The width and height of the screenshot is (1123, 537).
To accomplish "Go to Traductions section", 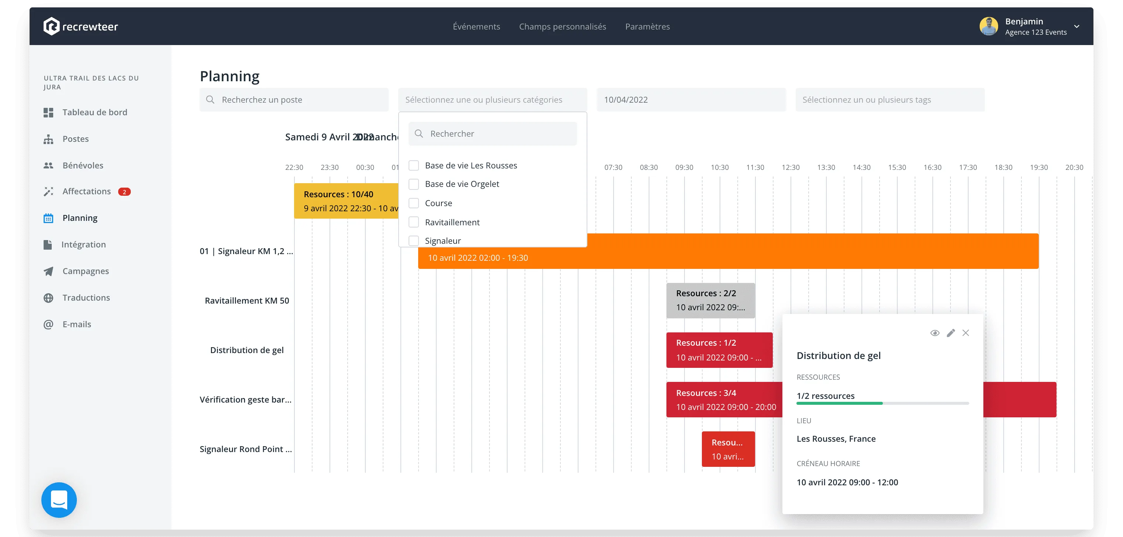I will tap(86, 298).
